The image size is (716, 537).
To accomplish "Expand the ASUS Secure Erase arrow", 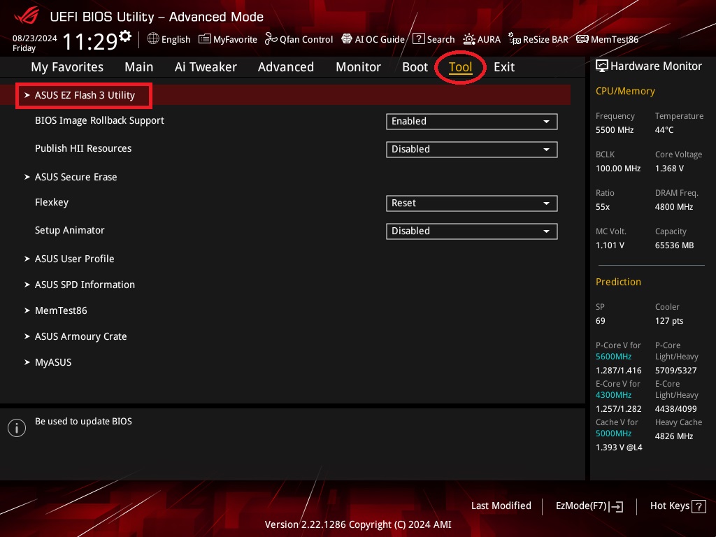I will pos(27,177).
